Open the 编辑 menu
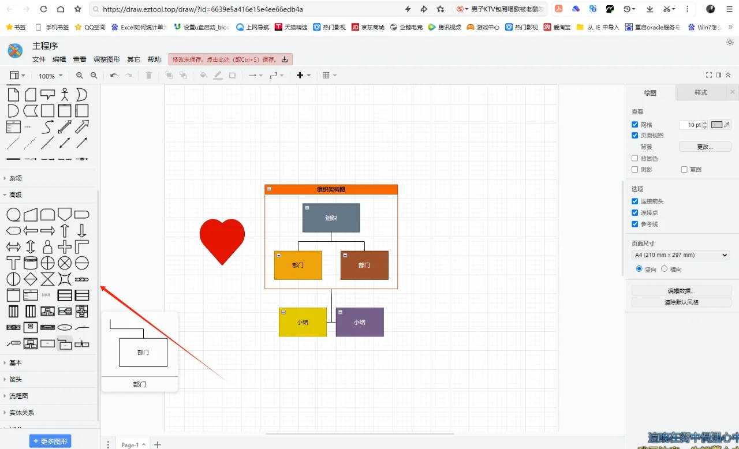The image size is (739, 449). tap(59, 59)
